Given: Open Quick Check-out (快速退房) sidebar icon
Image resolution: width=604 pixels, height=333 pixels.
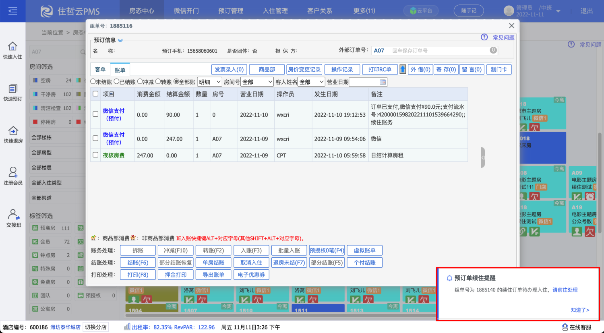Looking at the screenshot, I should tap(13, 134).
